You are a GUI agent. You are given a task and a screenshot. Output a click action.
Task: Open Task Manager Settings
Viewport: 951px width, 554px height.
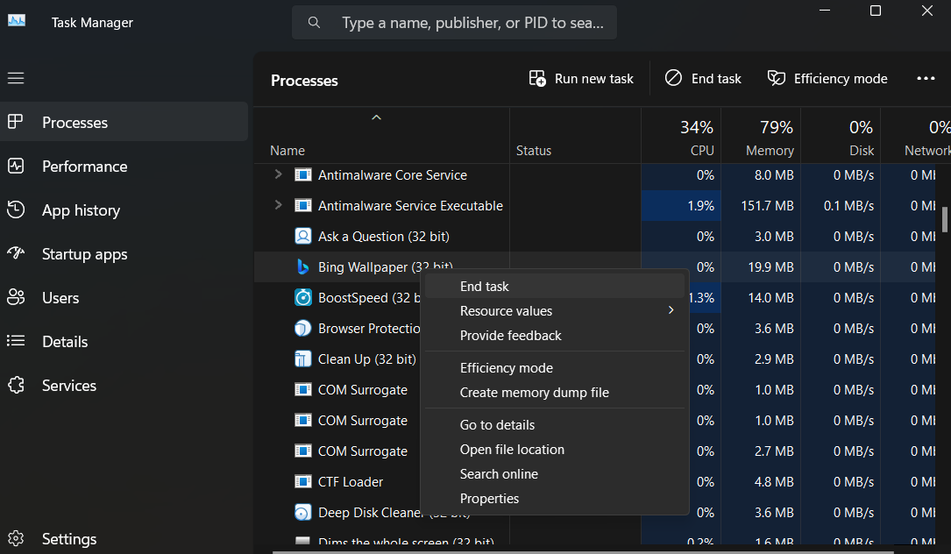pyautogui.click(x=69, y=538)
